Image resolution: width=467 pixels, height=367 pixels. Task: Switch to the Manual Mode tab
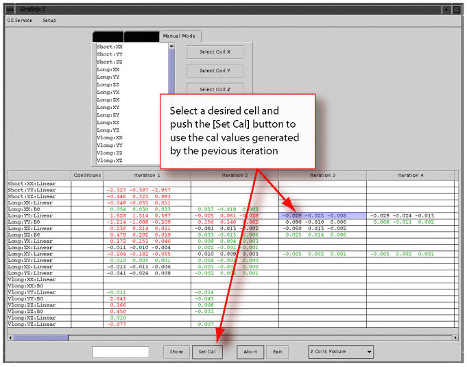(x=178, y=36)
